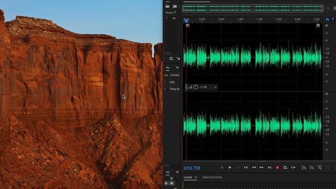Click the 2:00 mark on the time ruler
Viewport: 336px width, 189px height.
click(x=298, y=19)
